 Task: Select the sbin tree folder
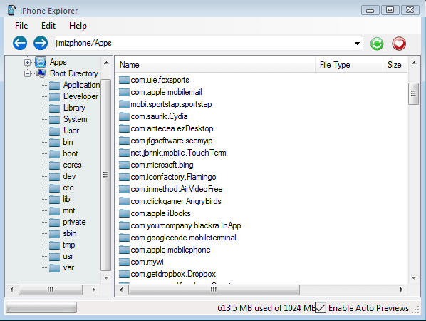70,233
